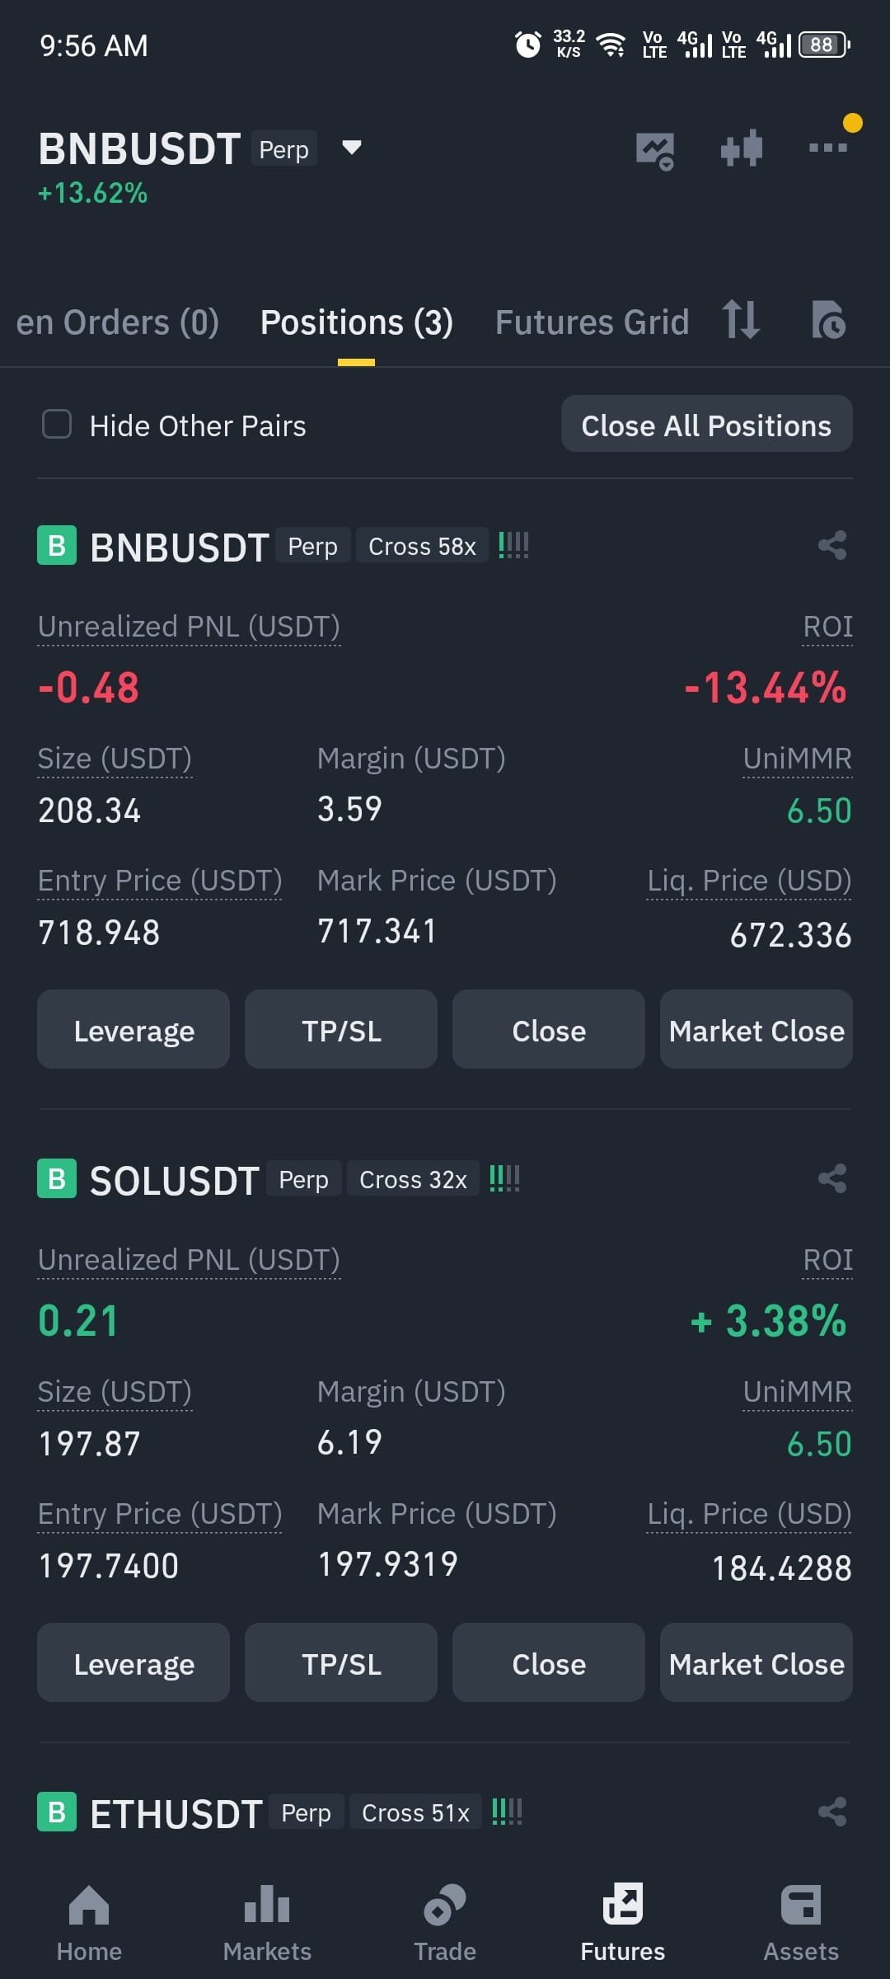Open the chart settings icon in header
Image resolution: width=890 pixels, height=1979 pixels.
(655, 151)
